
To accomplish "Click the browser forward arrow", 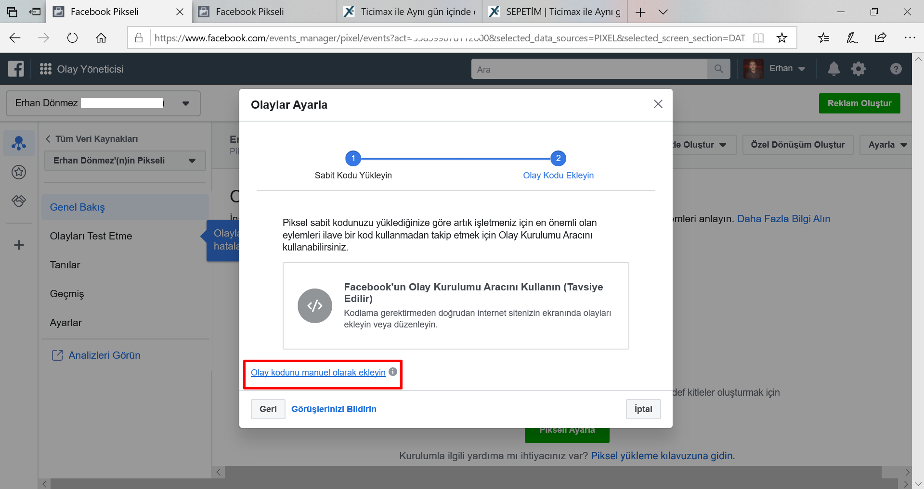I will pyautogui.click(x=44, y=38).
